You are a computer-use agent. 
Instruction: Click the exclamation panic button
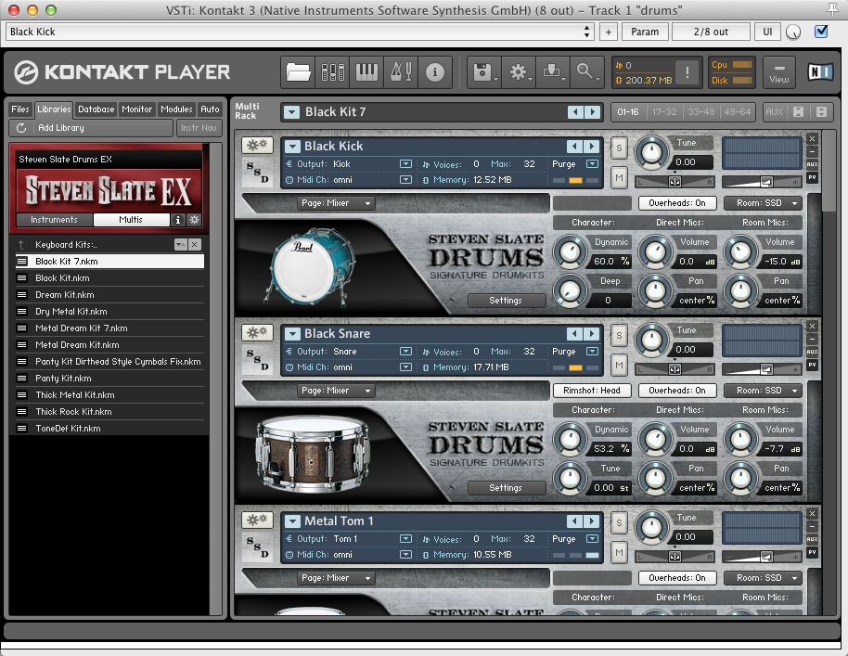click(687, 72)
